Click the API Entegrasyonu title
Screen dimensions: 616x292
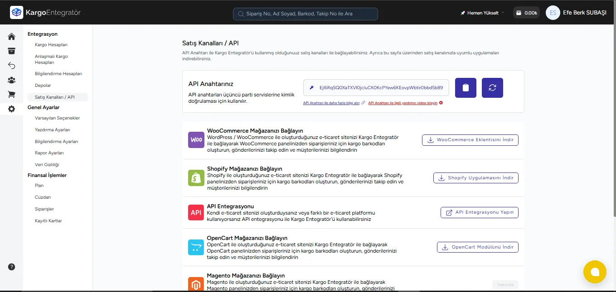point(230,206)
